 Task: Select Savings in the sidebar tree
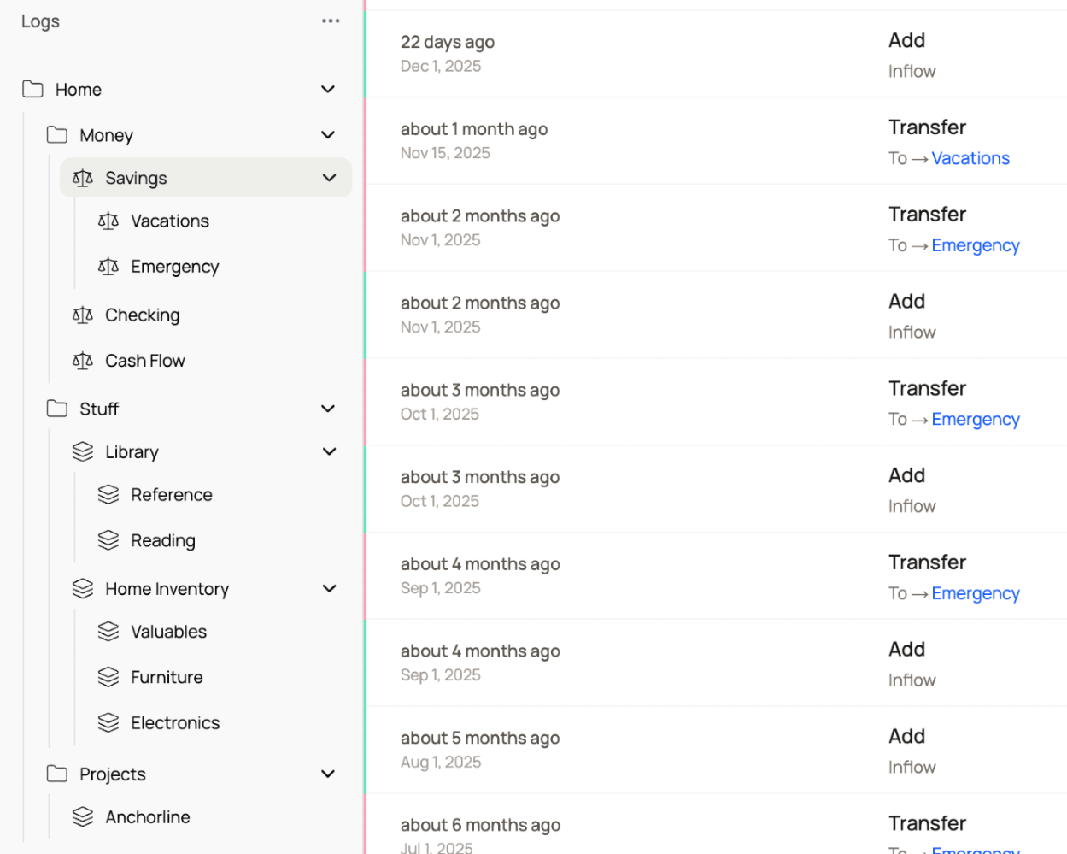(x=206, y=178)
